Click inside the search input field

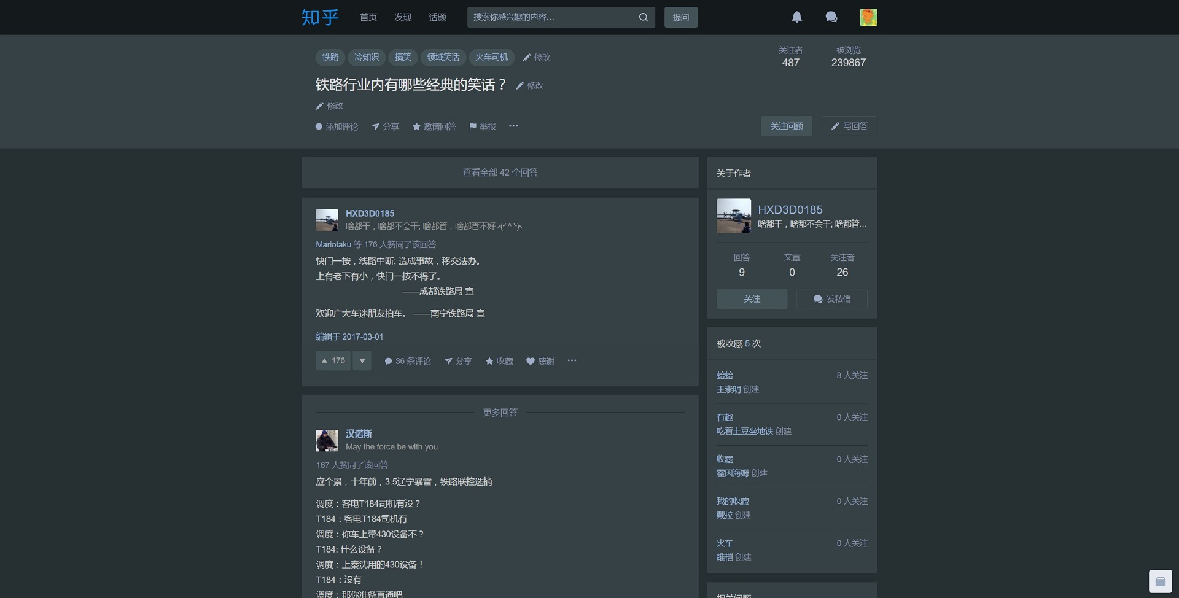[x=553, y=17]
